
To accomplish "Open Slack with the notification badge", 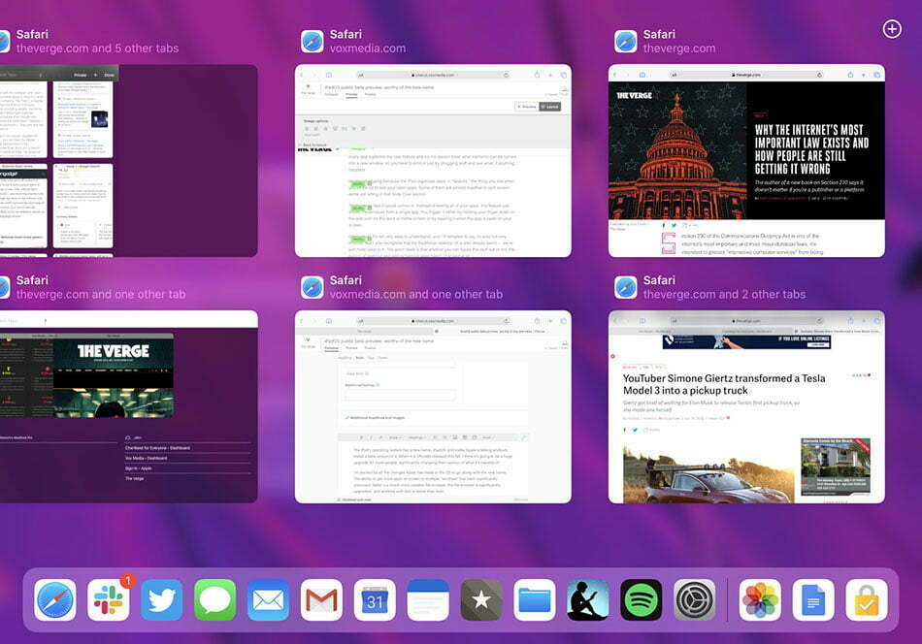I will [109, 600].
